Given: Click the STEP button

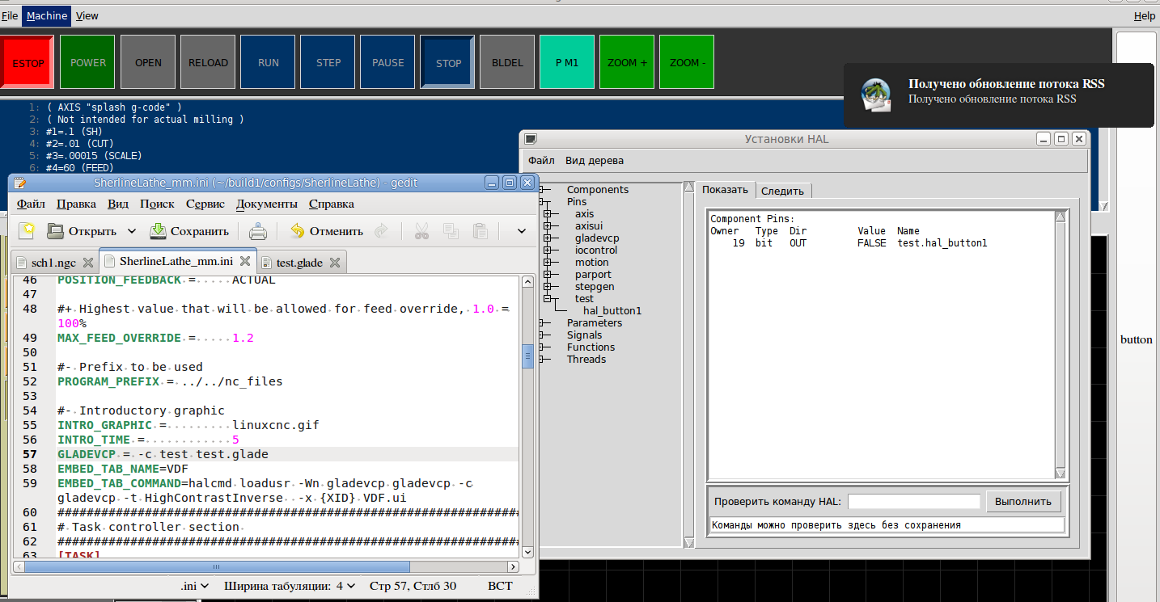Looking at the screenshot, I should (x=328, y=62).
